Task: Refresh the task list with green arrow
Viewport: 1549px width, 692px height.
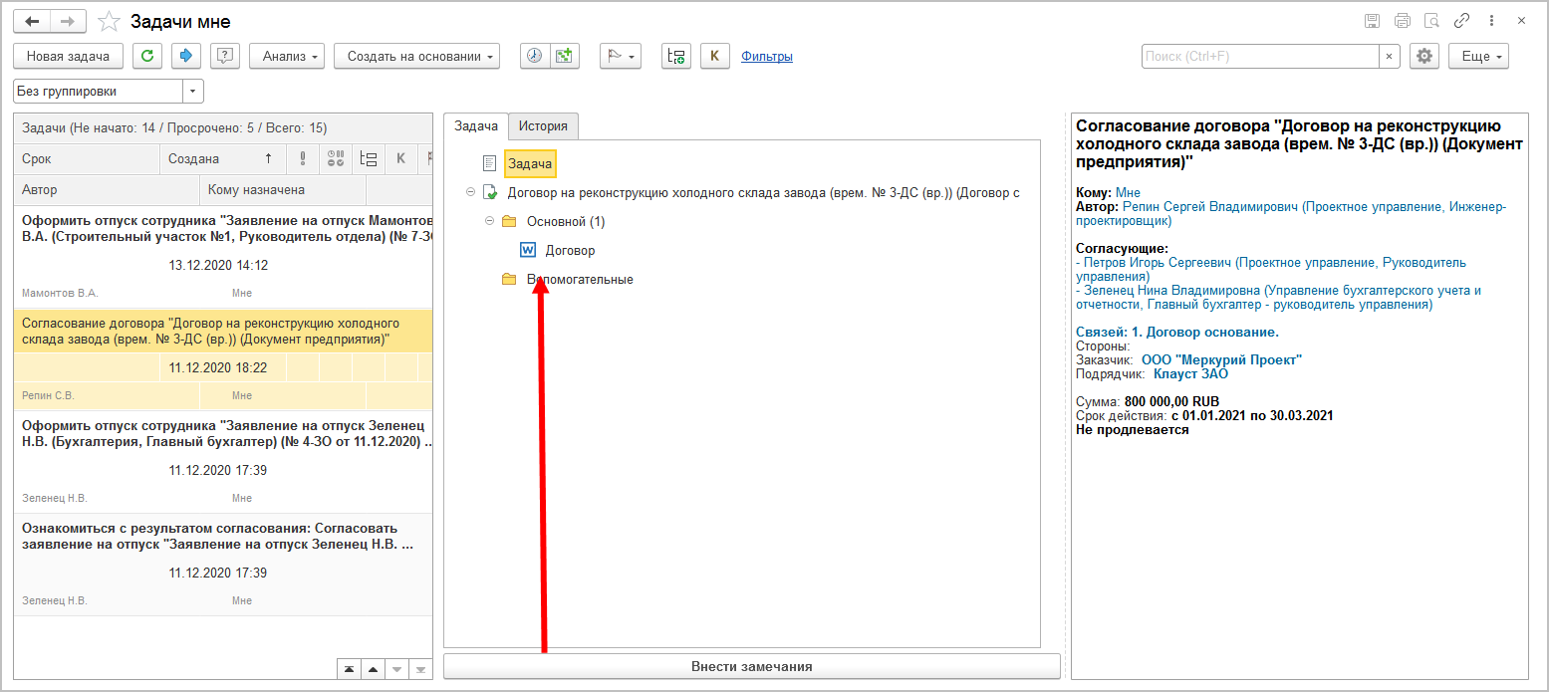Action: (147, 56)
